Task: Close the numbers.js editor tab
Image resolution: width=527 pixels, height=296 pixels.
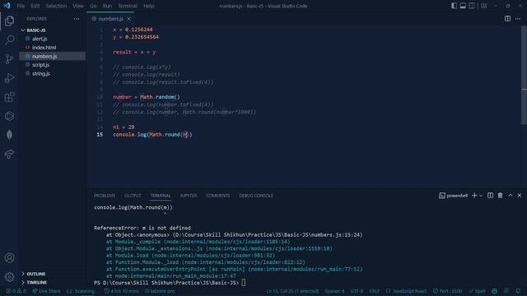Action: [129, 19]
